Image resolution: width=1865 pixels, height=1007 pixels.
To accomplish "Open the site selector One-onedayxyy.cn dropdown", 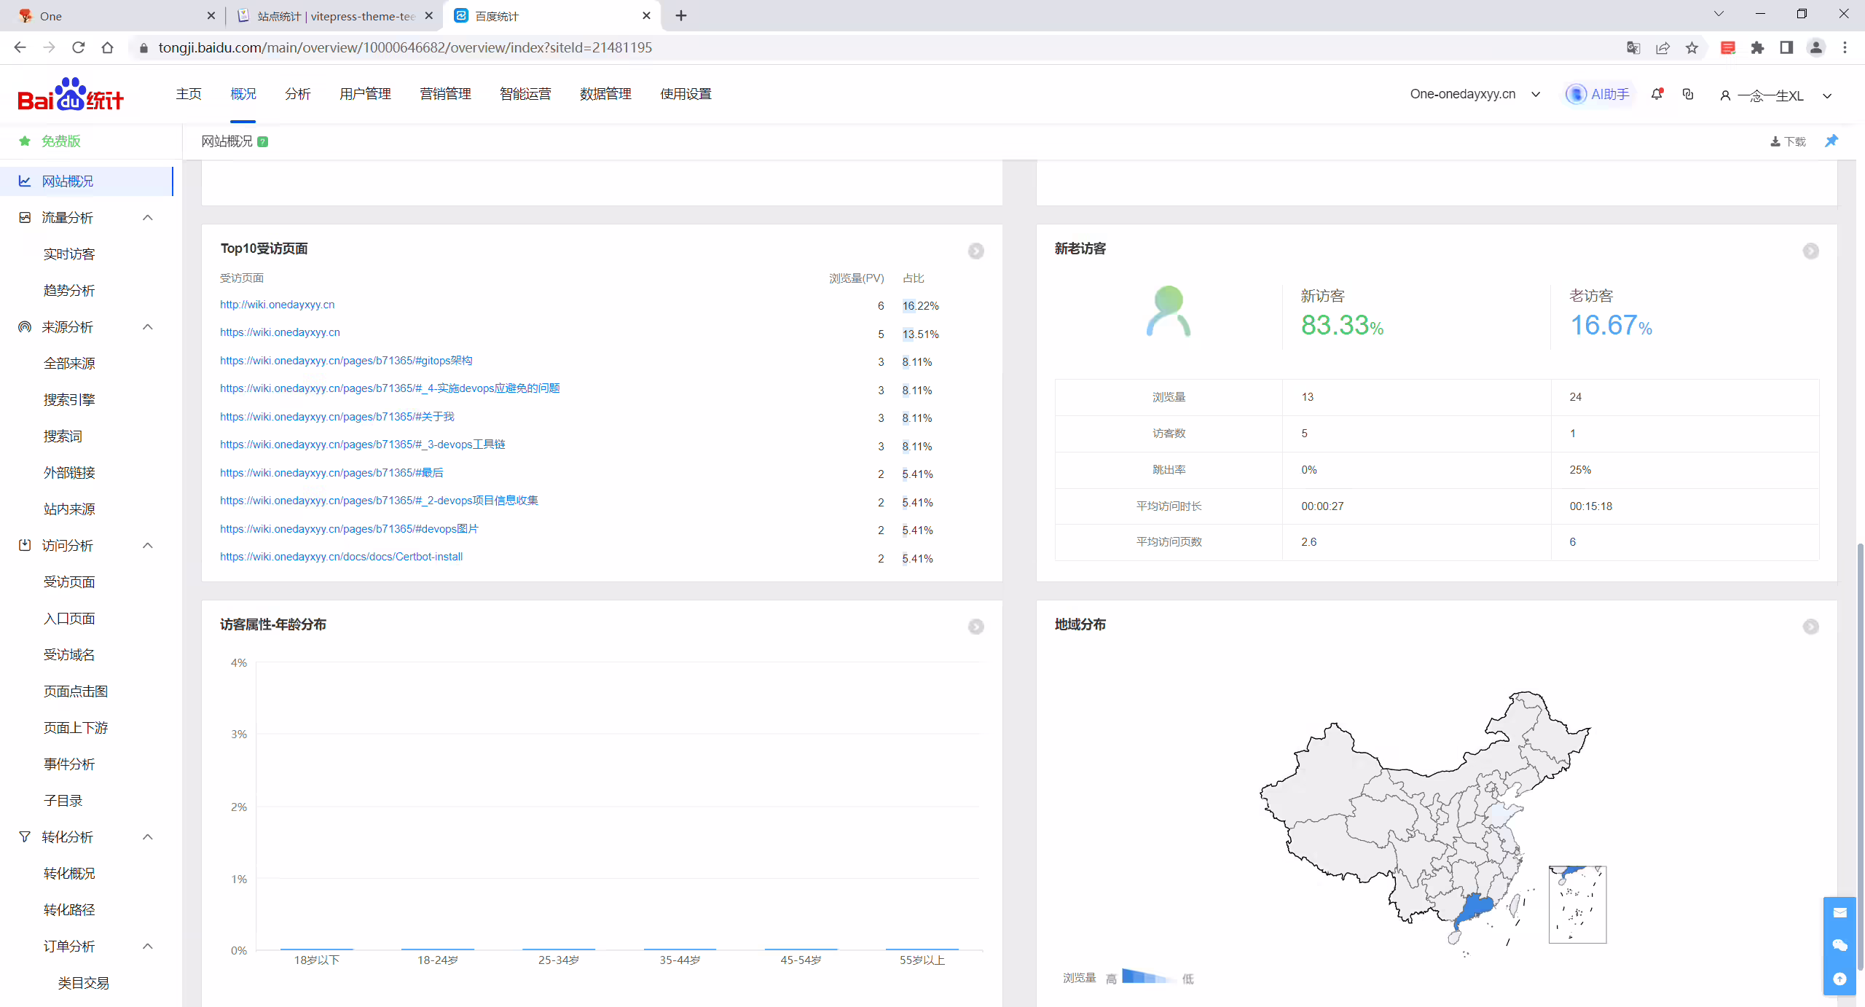I will pos(1475,94).
